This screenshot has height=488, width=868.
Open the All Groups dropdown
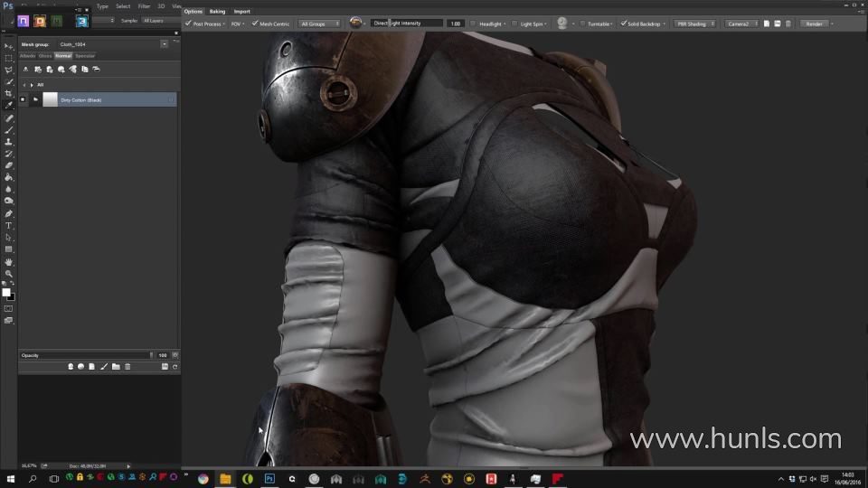coord(319,23)
